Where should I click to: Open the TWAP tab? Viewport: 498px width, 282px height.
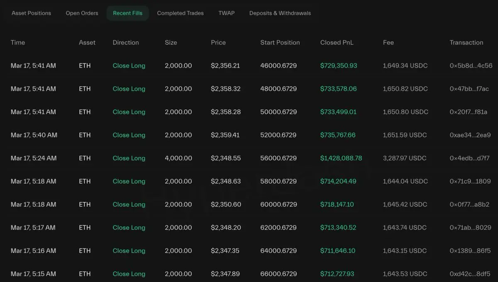[x=226, y=13]
